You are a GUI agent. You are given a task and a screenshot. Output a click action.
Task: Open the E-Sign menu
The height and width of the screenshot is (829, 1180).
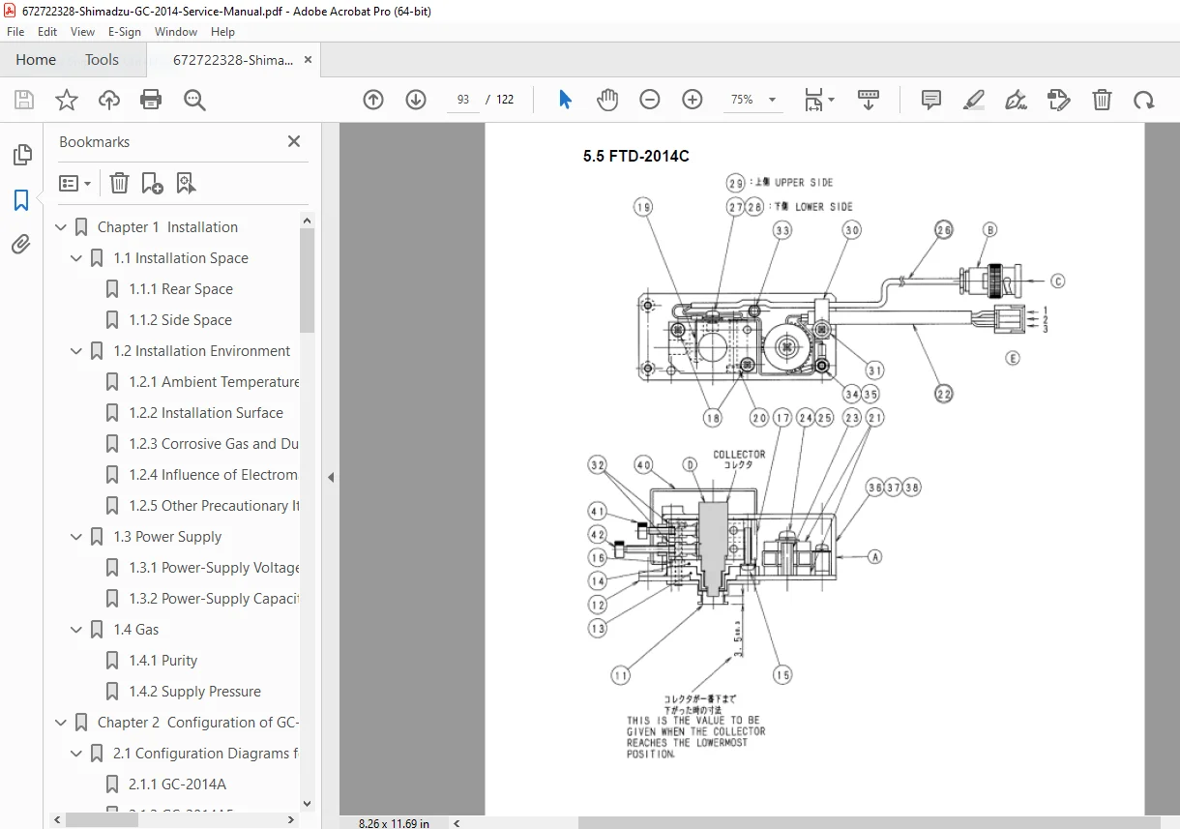point(125,32)
